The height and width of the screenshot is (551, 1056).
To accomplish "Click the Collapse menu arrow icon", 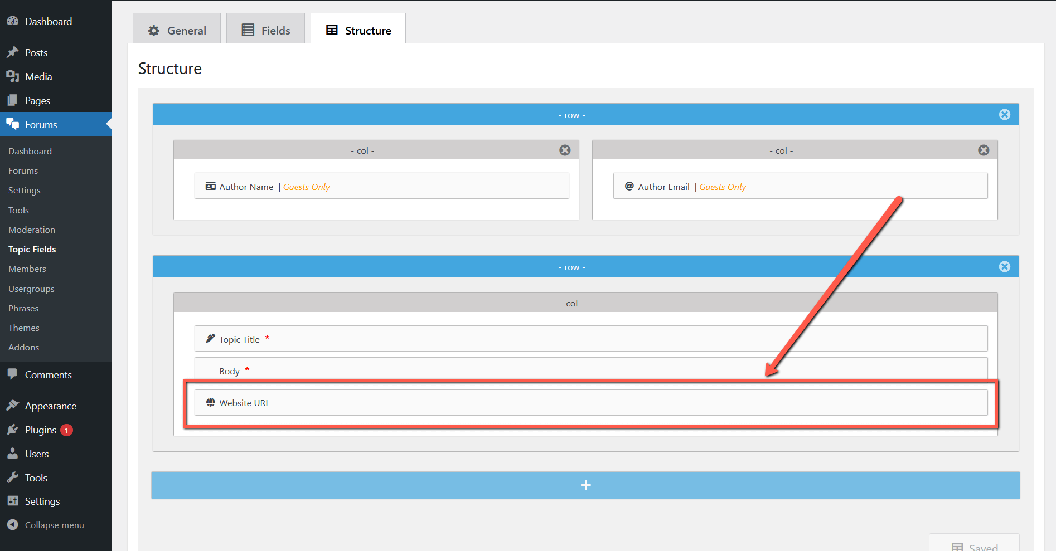I will coord(12,525).
